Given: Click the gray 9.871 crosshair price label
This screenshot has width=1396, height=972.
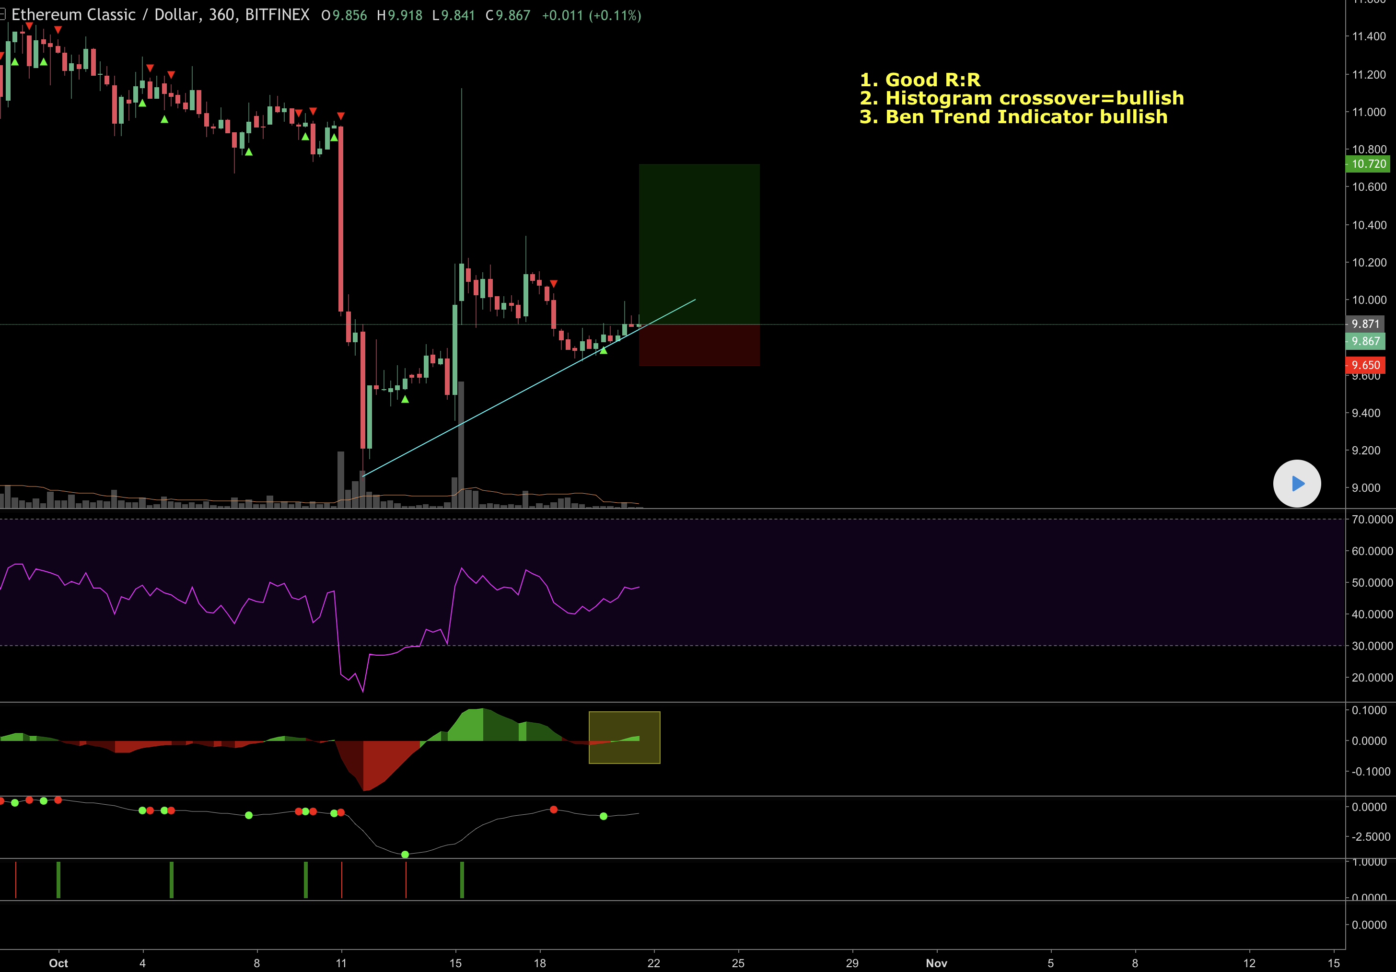Looking at the screenshot, I should coord(1366,324).
